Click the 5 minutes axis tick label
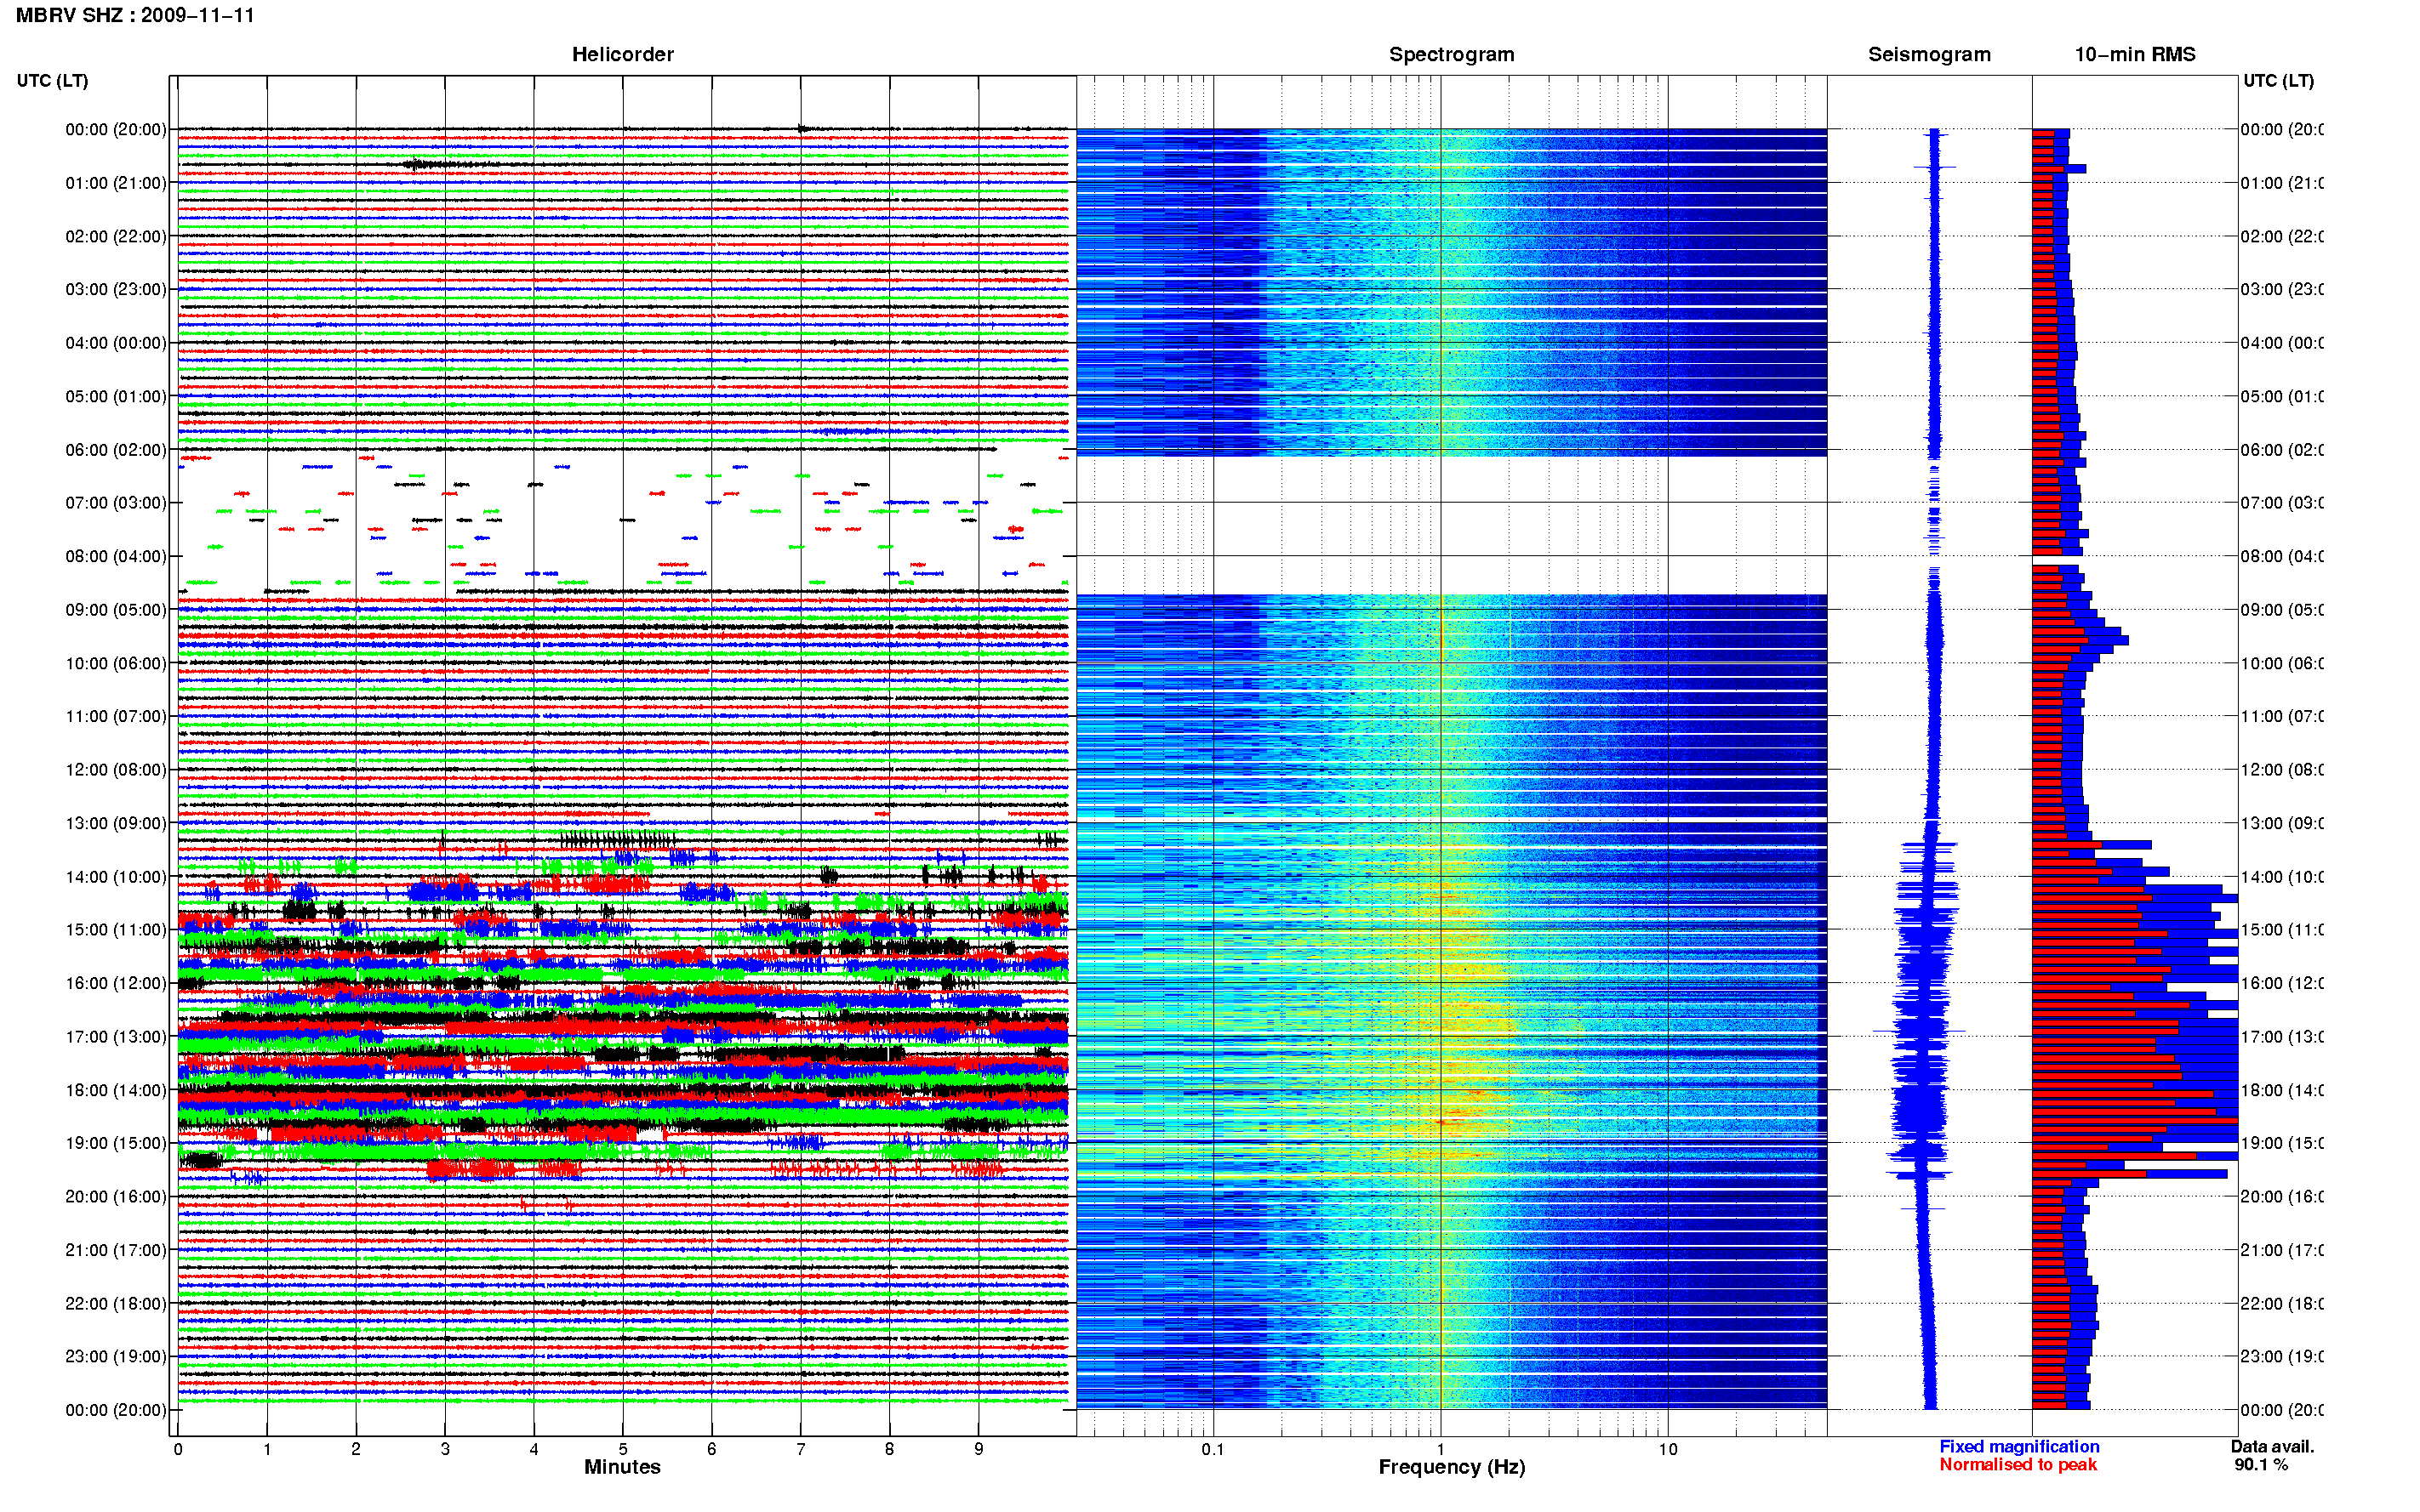Image resolution: width=2420 pixels, height=1512 pixels. coord(622,1449)
